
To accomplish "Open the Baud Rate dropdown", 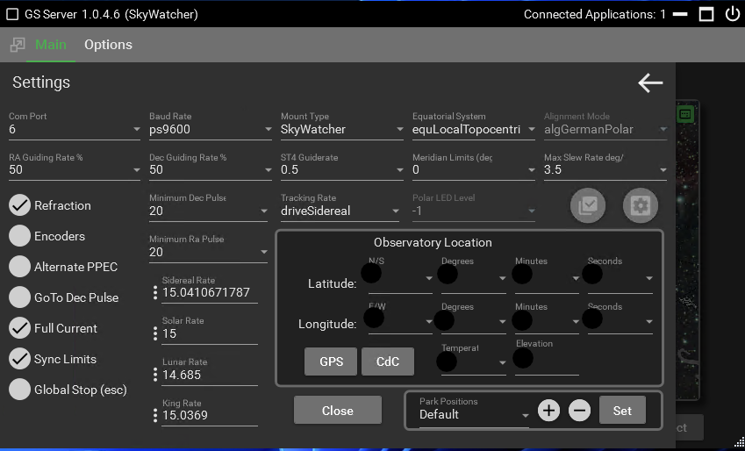I will point(210,130).
